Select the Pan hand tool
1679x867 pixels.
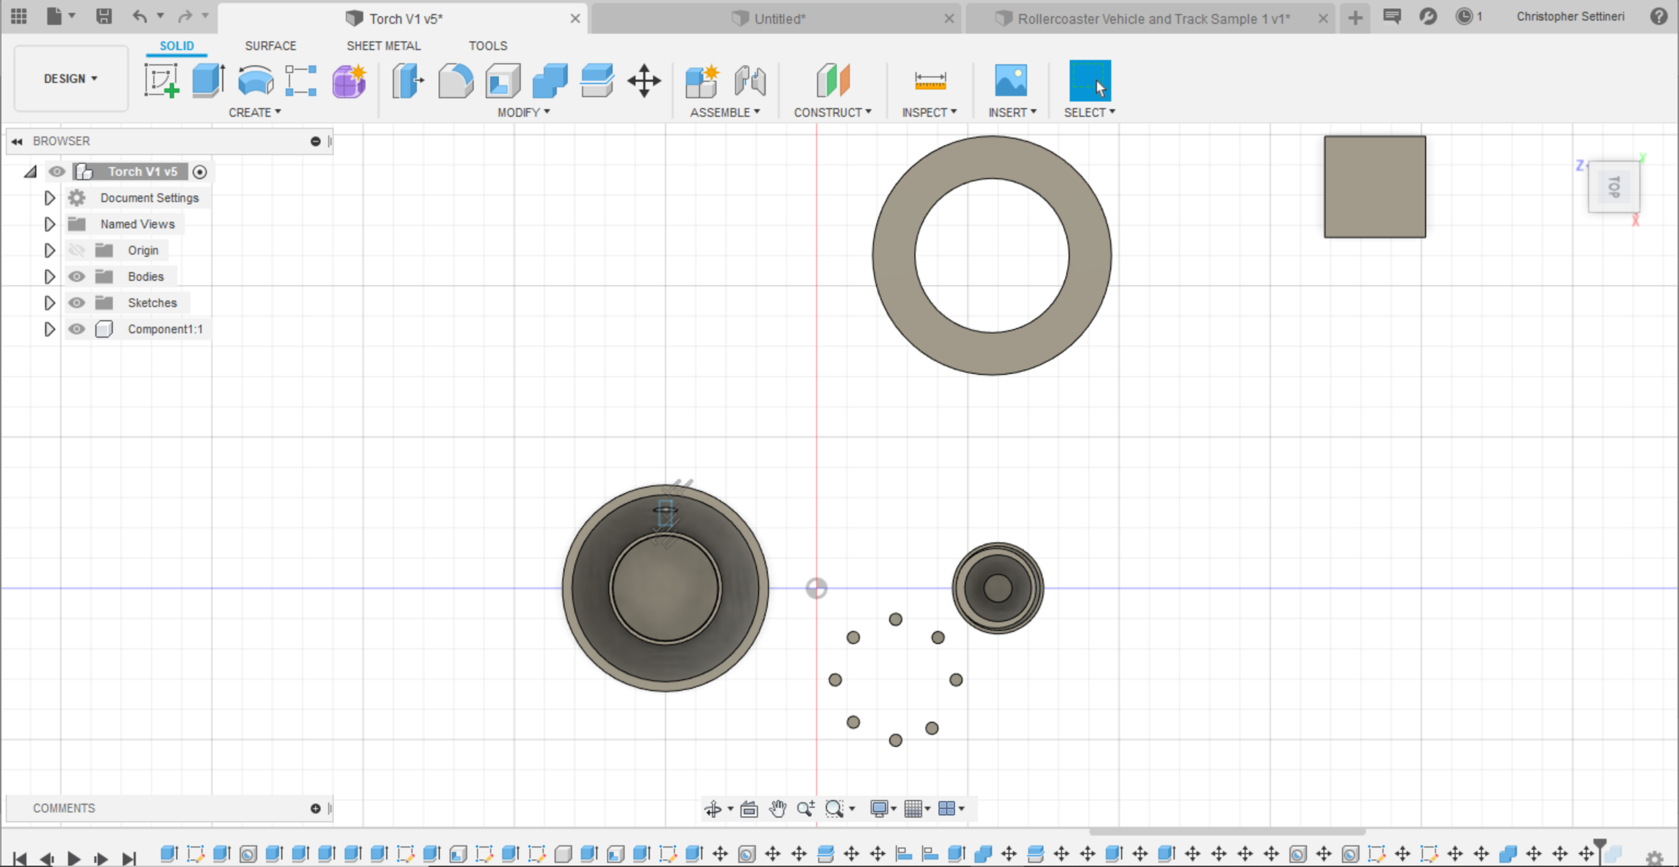(x=778, y=809)
